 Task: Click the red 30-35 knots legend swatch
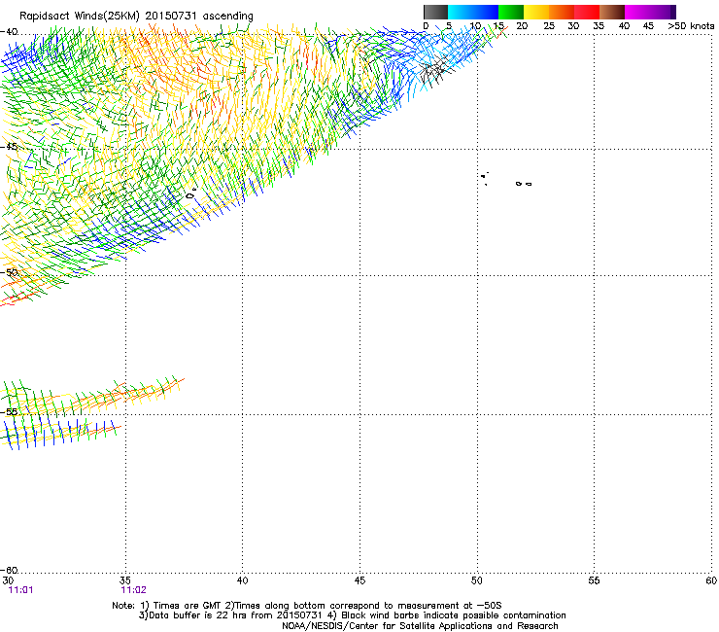coord(587,12)
